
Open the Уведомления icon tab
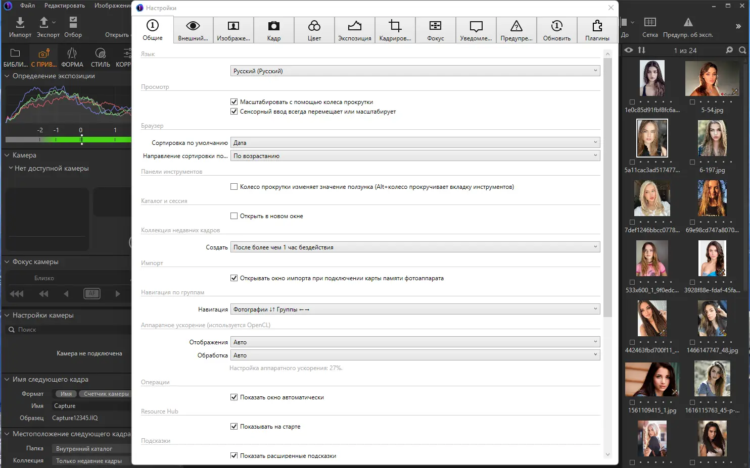coord(476,30)
